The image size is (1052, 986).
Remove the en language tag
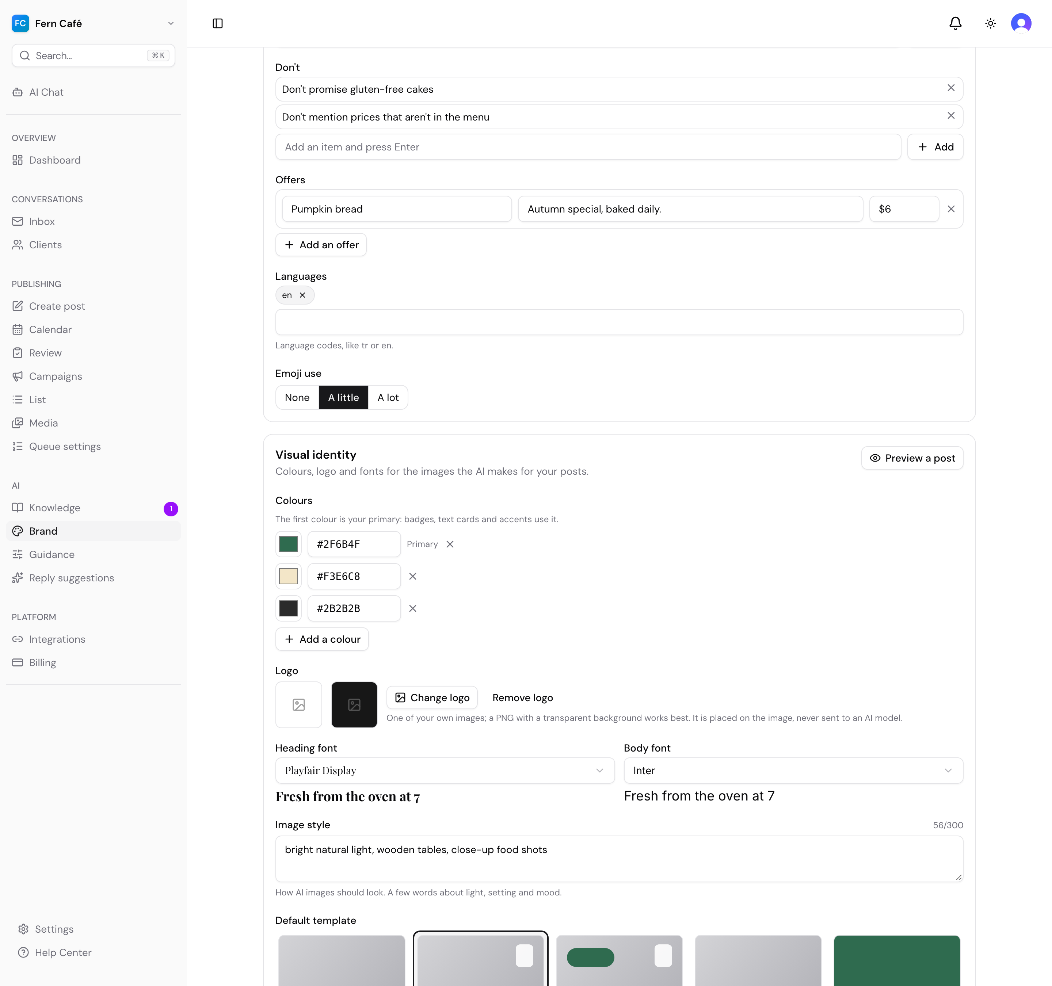pyautogui.click(x=302, y=295)
